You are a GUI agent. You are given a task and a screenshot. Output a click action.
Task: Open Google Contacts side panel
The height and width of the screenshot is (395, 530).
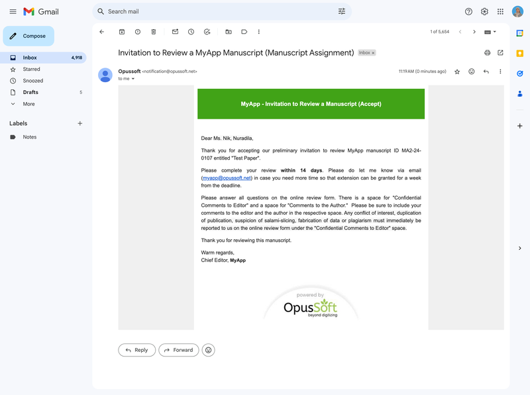pyautogui.click(x=520, y=93)
